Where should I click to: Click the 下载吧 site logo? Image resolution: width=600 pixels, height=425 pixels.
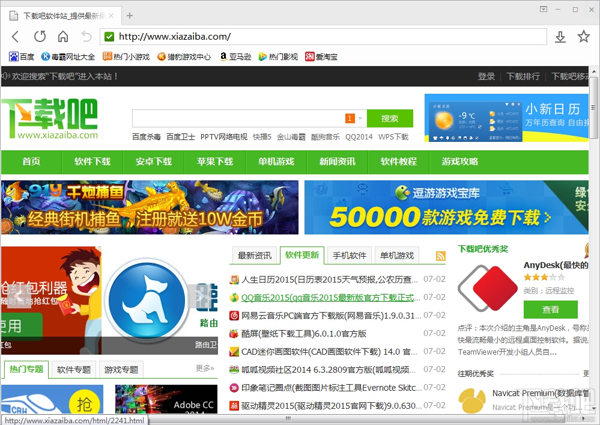tap(49, 118)
